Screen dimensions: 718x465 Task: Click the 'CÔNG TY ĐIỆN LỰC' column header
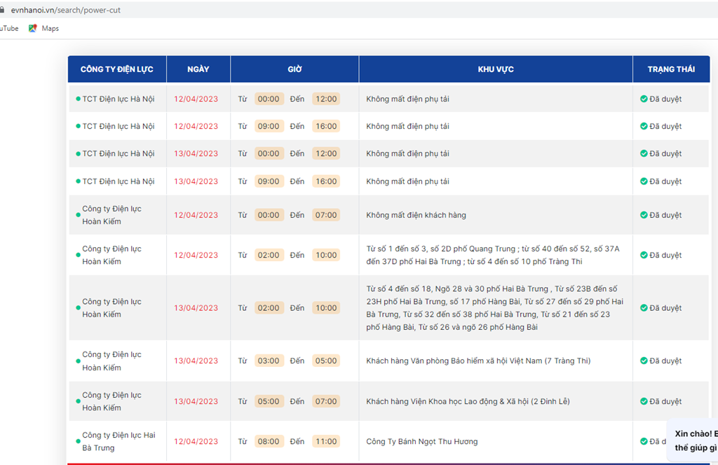(117, 69)
